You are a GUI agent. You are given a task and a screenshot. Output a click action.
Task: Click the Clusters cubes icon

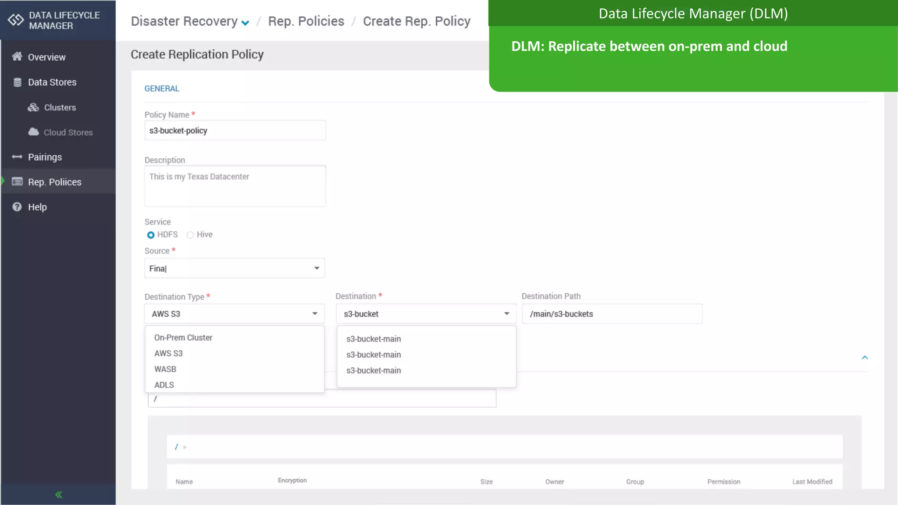pos(33,107)
